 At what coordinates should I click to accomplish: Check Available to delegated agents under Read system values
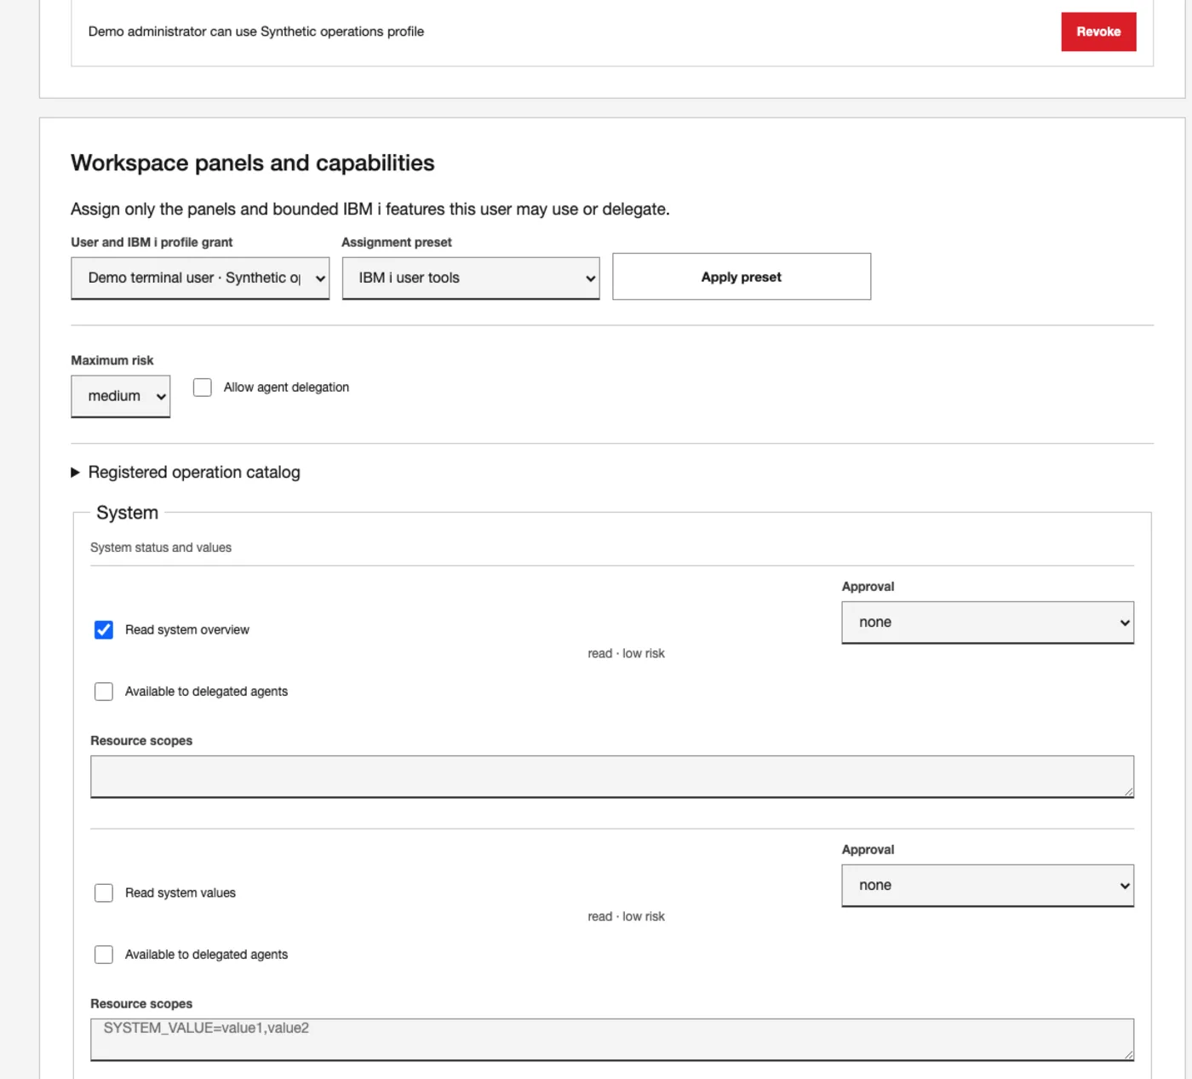tap(104, 955)
